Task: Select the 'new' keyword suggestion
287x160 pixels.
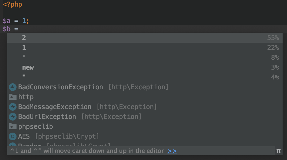Action: 145,67
